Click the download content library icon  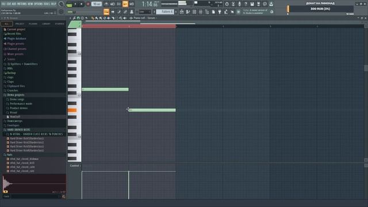(x=271, y=4)
